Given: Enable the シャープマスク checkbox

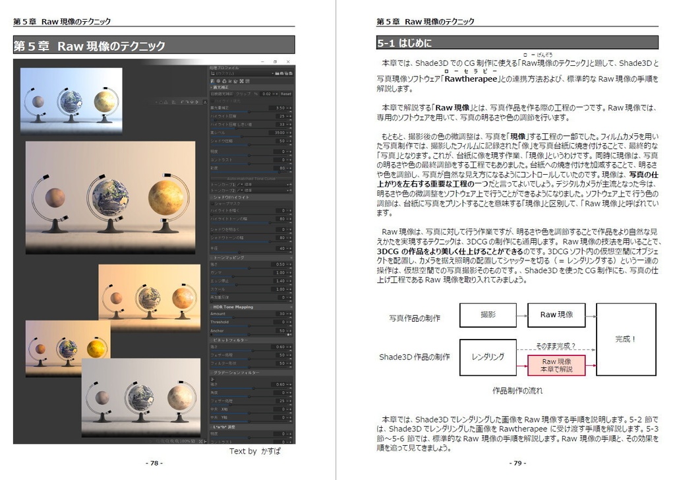Looking at the screenshot, I should coord(212,204).
